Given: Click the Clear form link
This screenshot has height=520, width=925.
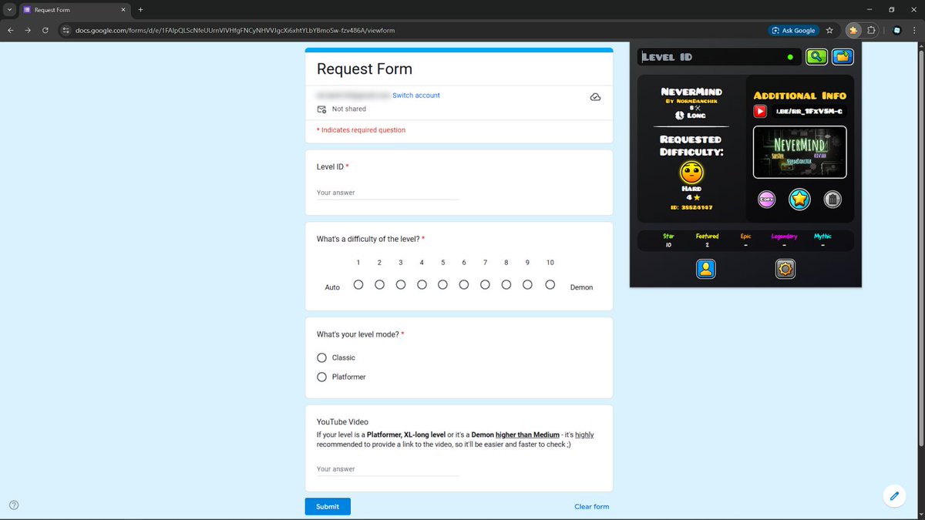Looking at the screenshot, I should point(591,506).
